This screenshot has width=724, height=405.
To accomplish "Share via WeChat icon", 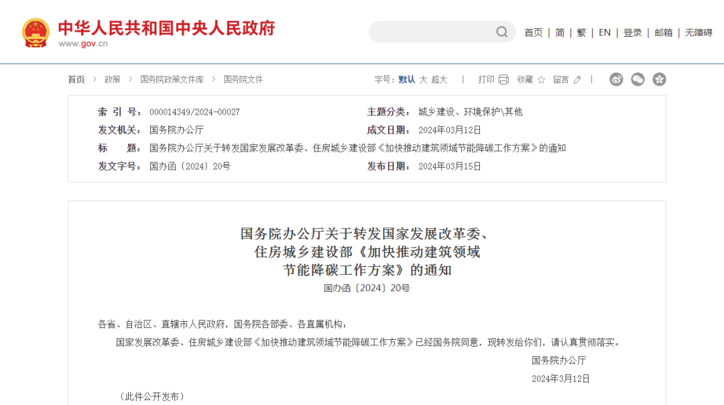I will pos(638,79).
